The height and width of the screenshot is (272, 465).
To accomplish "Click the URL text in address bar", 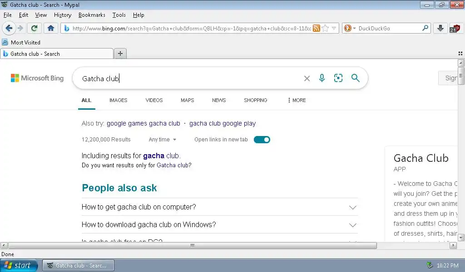I will (192, 29).
